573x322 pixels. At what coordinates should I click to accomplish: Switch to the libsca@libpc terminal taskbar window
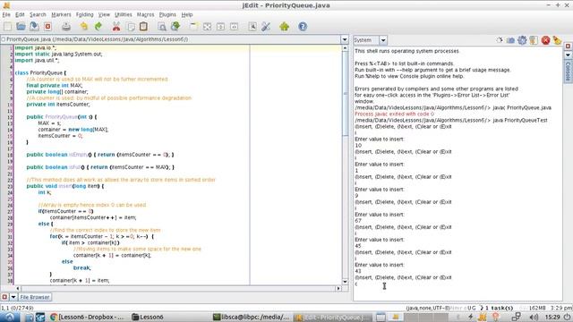point(252,317)
